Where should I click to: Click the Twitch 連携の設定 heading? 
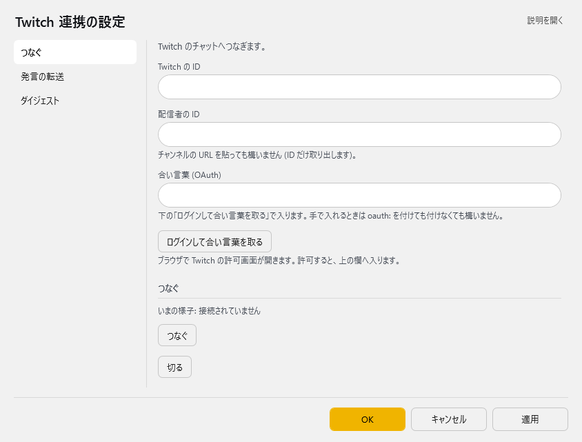click(70, 22)
